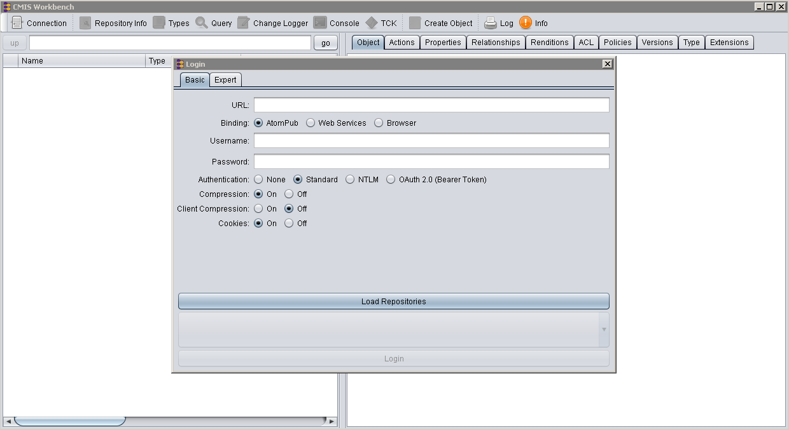Click the Types toolbar icon

pyautogui.click(x=159, y=23)
